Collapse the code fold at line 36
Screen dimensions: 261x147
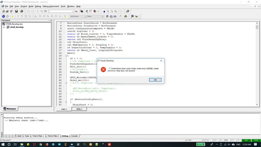click(x=66, y=102)
